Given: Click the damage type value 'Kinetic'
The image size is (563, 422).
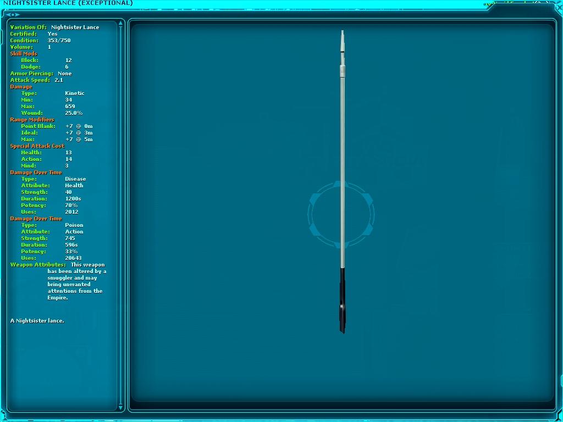Looking at the screenshot, I should pyautogui.click(x=75, y=93).
